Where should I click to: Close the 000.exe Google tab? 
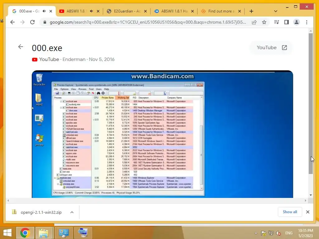pos(51,11)
